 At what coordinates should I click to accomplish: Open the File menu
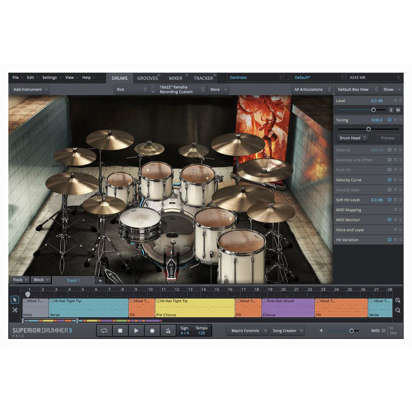coord(18,77)
